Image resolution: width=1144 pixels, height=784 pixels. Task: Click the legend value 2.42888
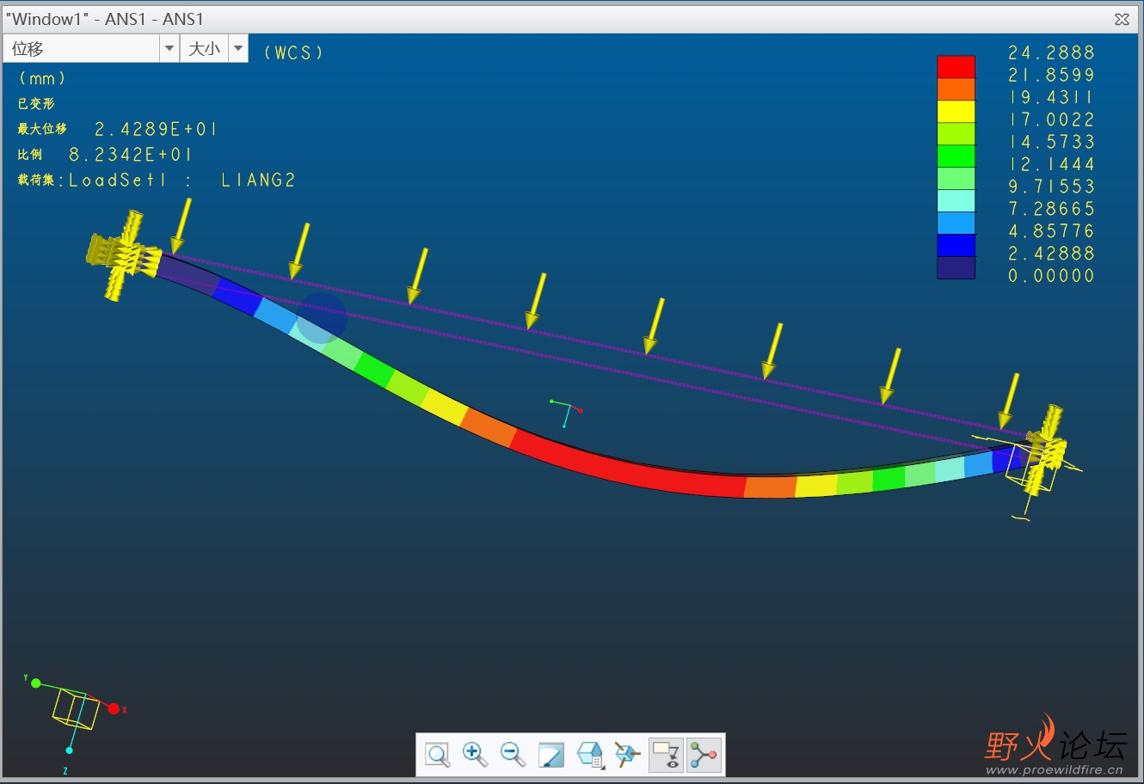[x=1051, y=254]
